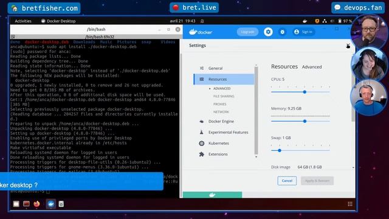Image resolution: width=389 pixels, height=219 pixels.
Task: Click the terminal tab icon left of /bin/bash 69x32
Action: pos(13,36)
